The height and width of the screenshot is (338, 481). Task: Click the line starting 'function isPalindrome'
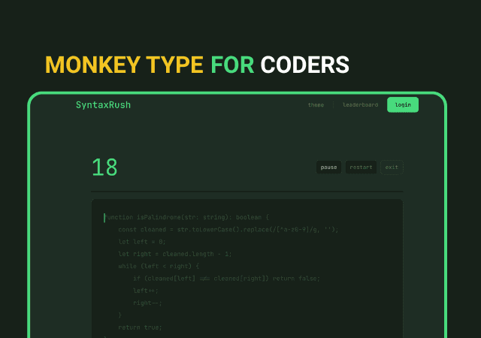(x=187, y=217)
